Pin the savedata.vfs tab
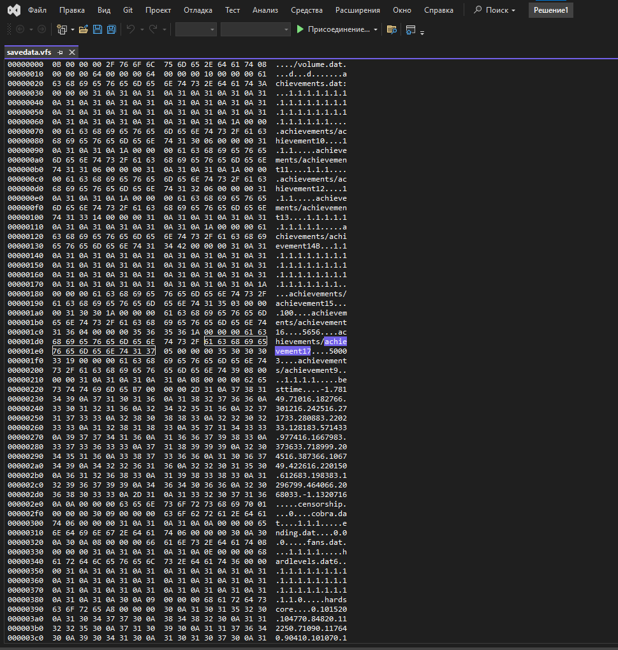 [60, 52]
